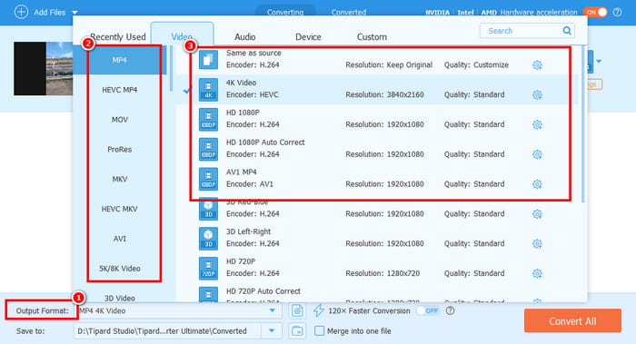Open settings gear for HD 1080P
636x344 pixels.
pyautogui.click(x=537, y=124)
